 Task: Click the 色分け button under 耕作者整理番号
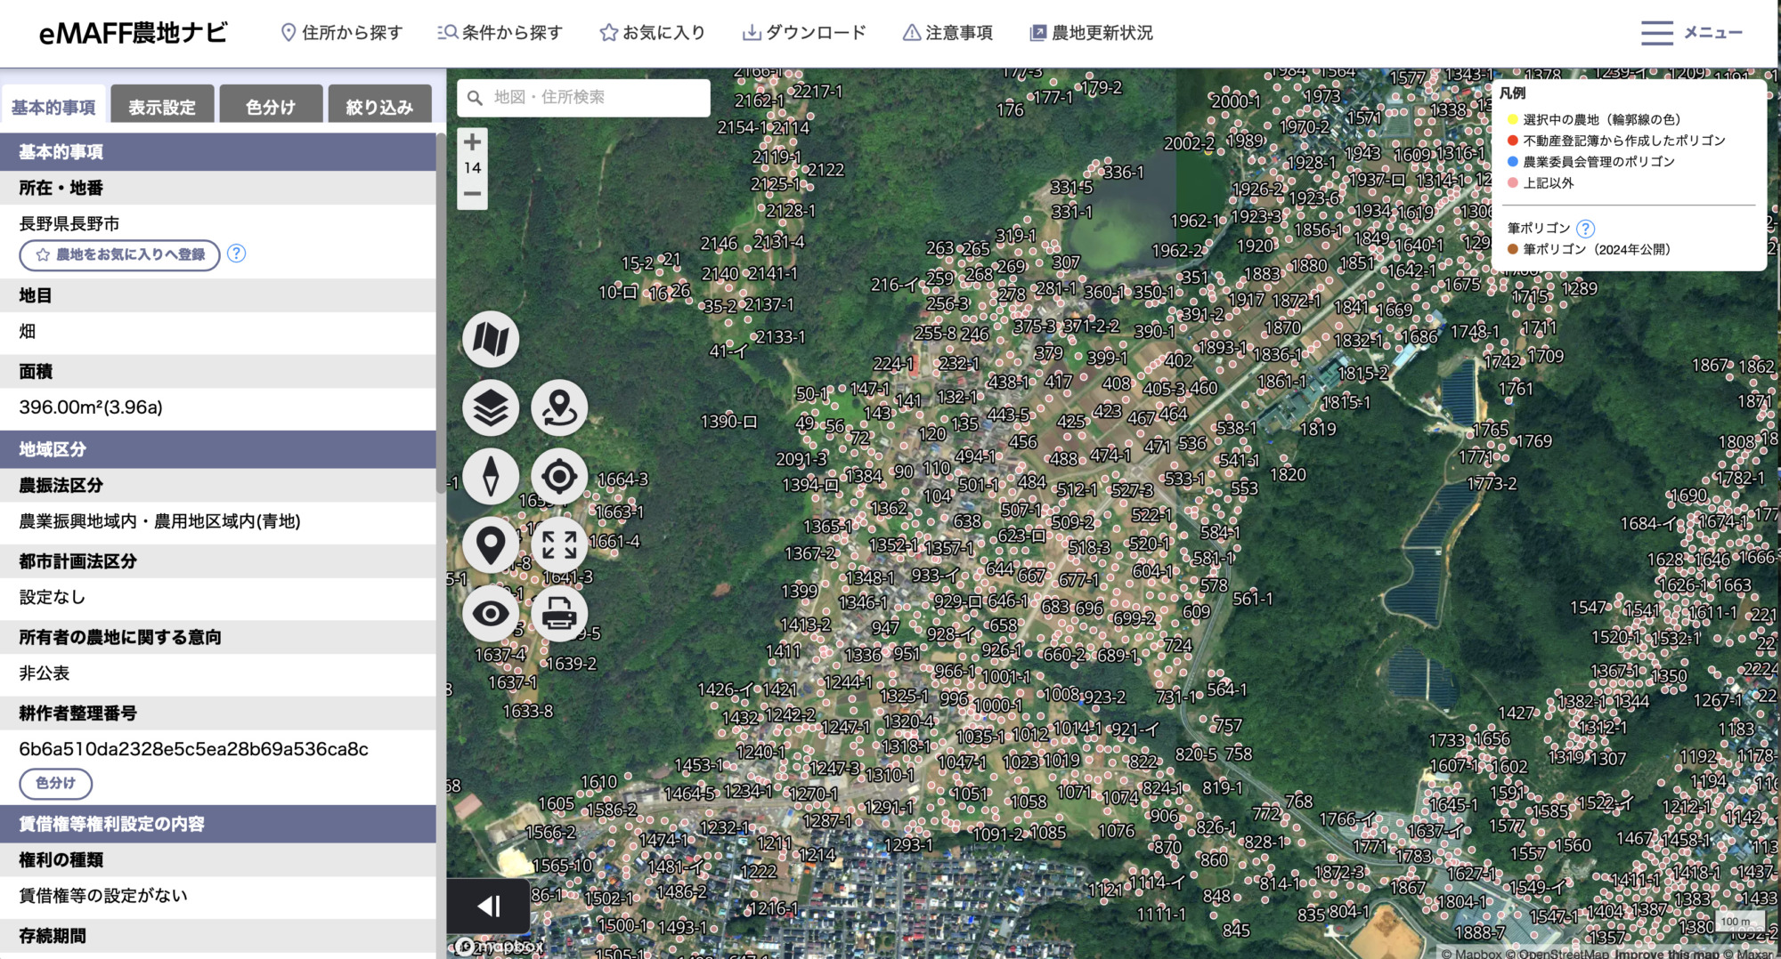point(55,783)
